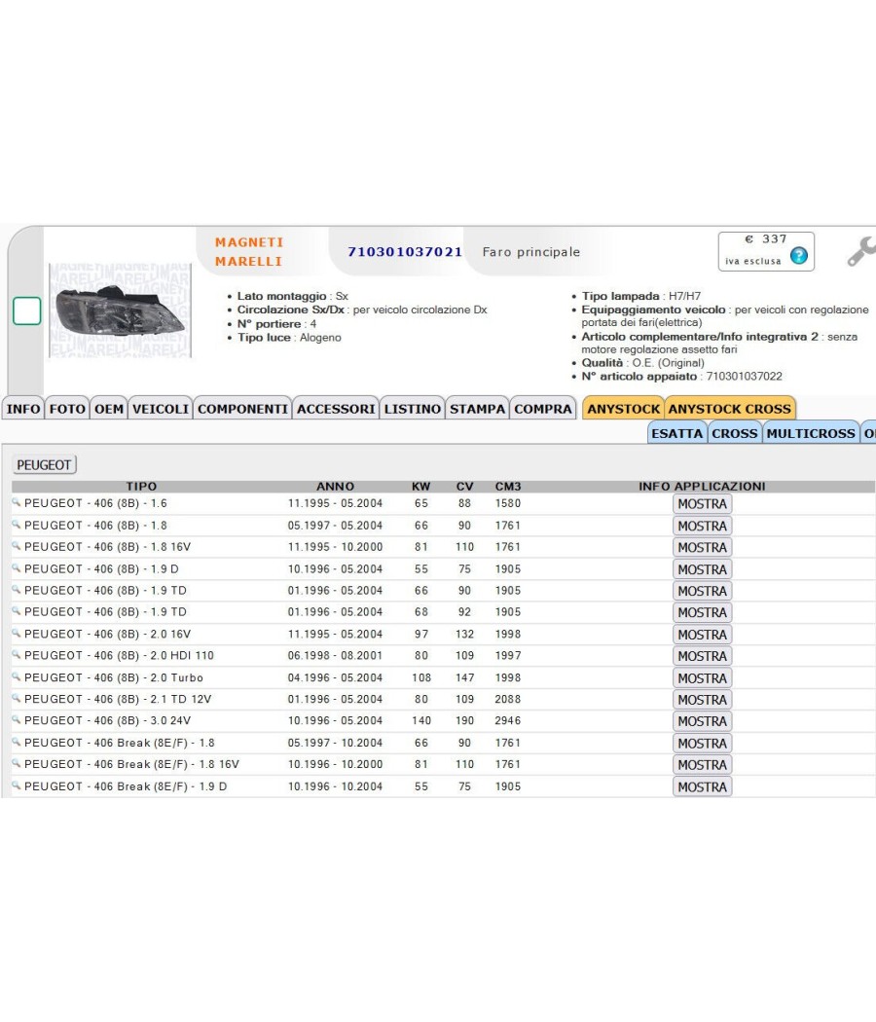
Task: Click magnifier icon for 406 (8B) 1.8 row
Action: (17, 525)
